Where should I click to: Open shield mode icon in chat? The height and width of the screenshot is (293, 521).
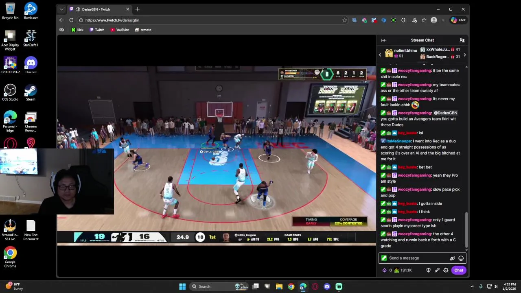point(428,270)
